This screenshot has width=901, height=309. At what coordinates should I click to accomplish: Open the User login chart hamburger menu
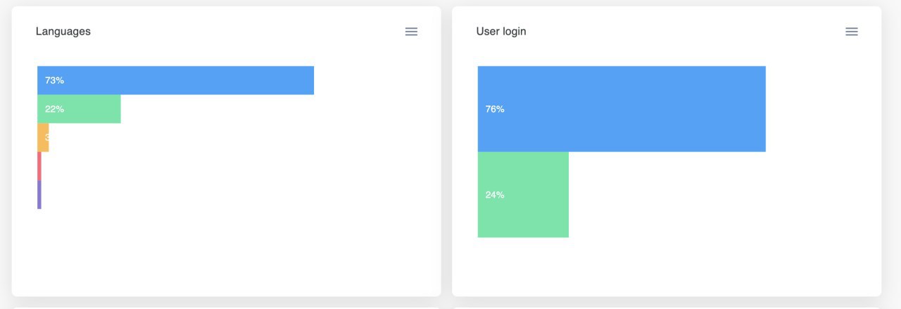(x=852, y=32)
